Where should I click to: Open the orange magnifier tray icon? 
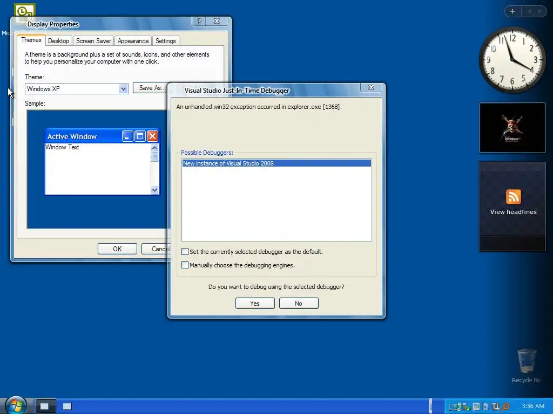(505, 406)
